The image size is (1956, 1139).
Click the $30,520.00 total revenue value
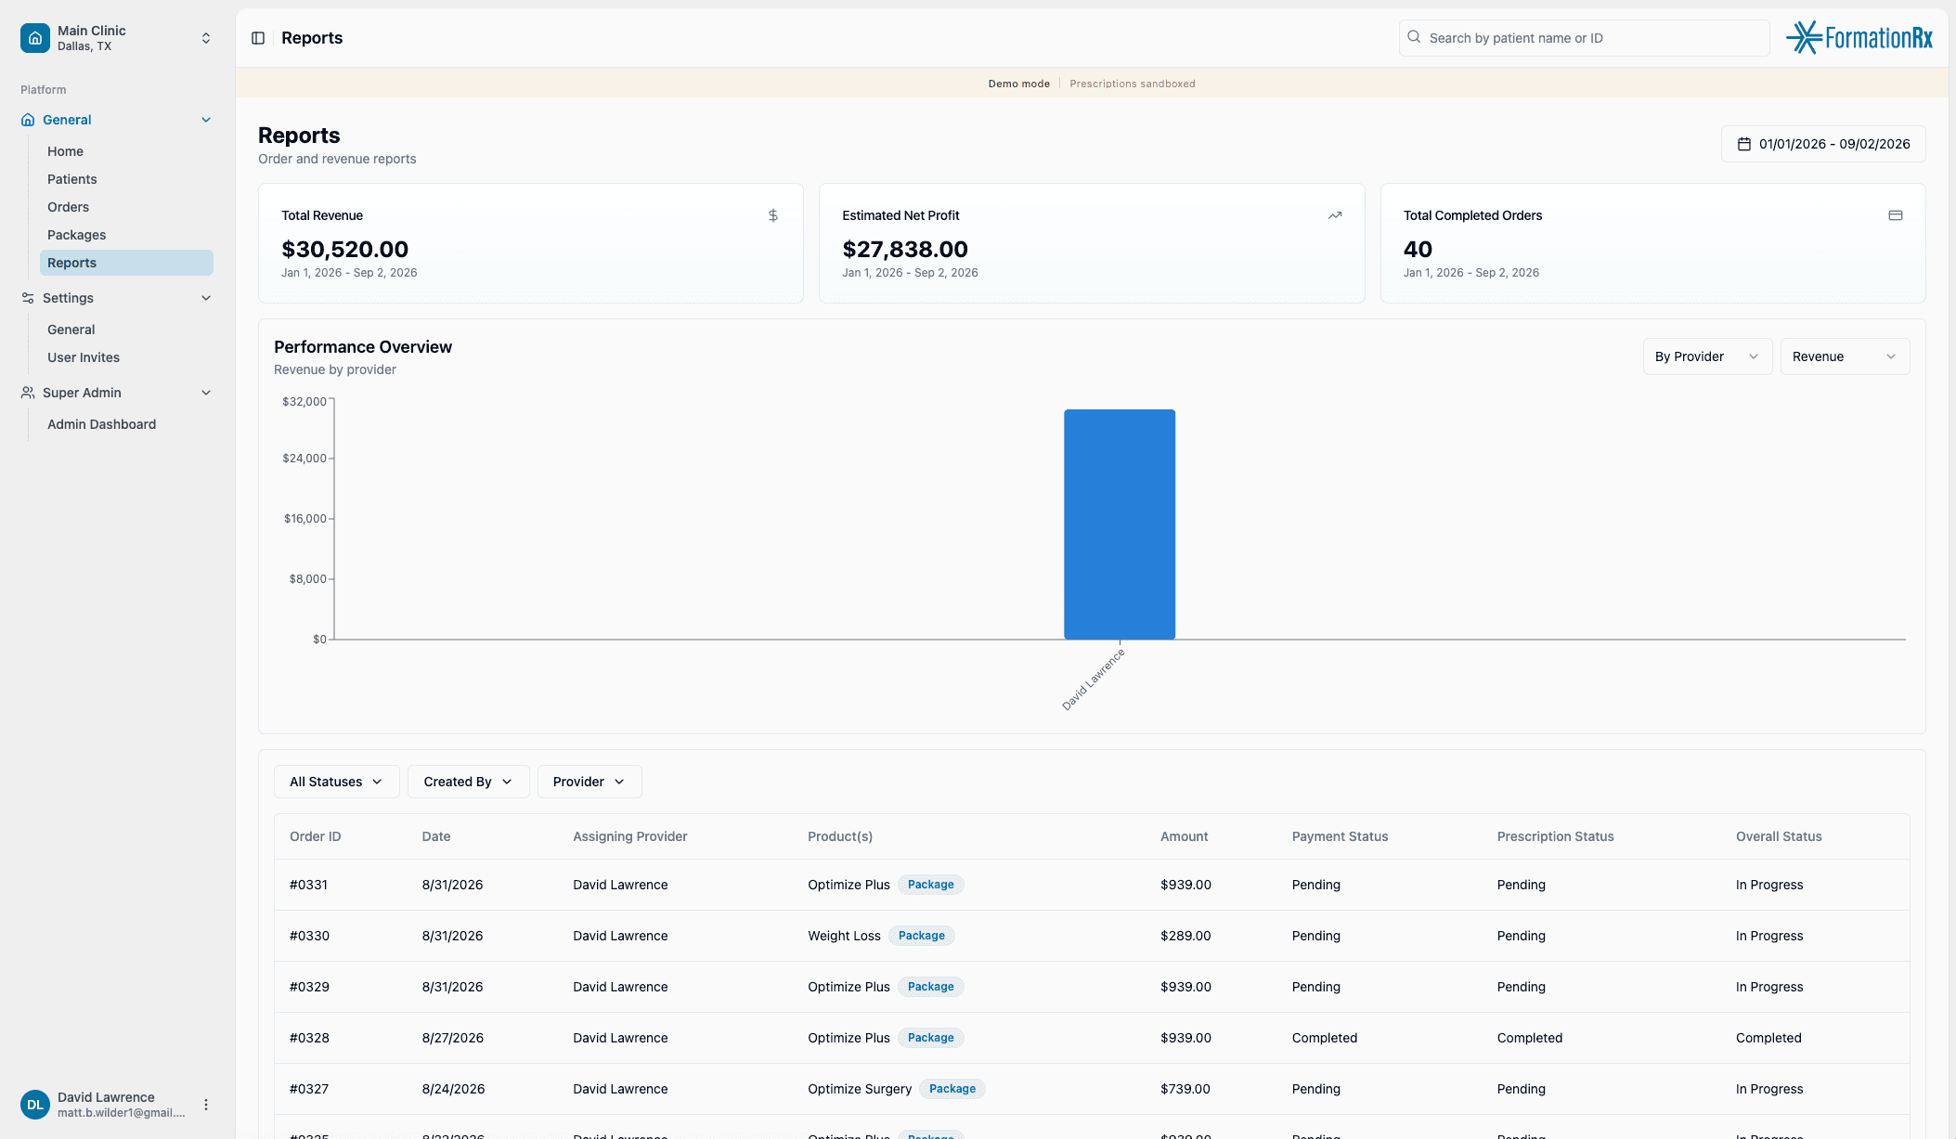click(x=344, y=249)
